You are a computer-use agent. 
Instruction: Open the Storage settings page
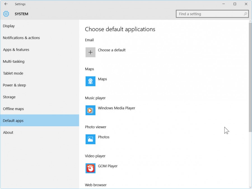9,97
